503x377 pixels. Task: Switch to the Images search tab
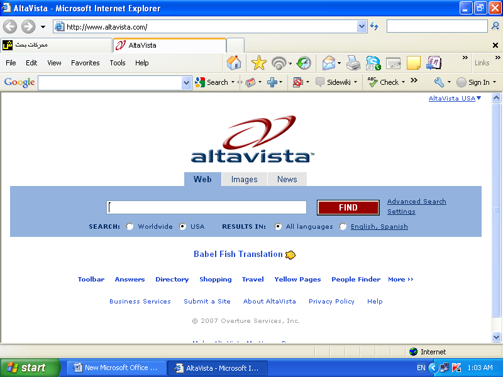click(244, 179)
